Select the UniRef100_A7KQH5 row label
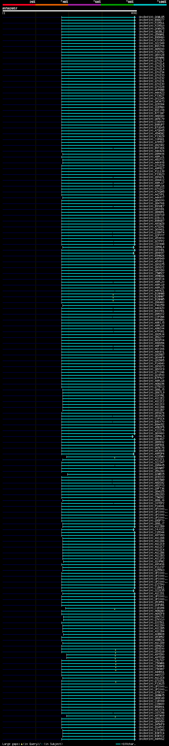This screenshot has width=169, height=746. point(151,192)
